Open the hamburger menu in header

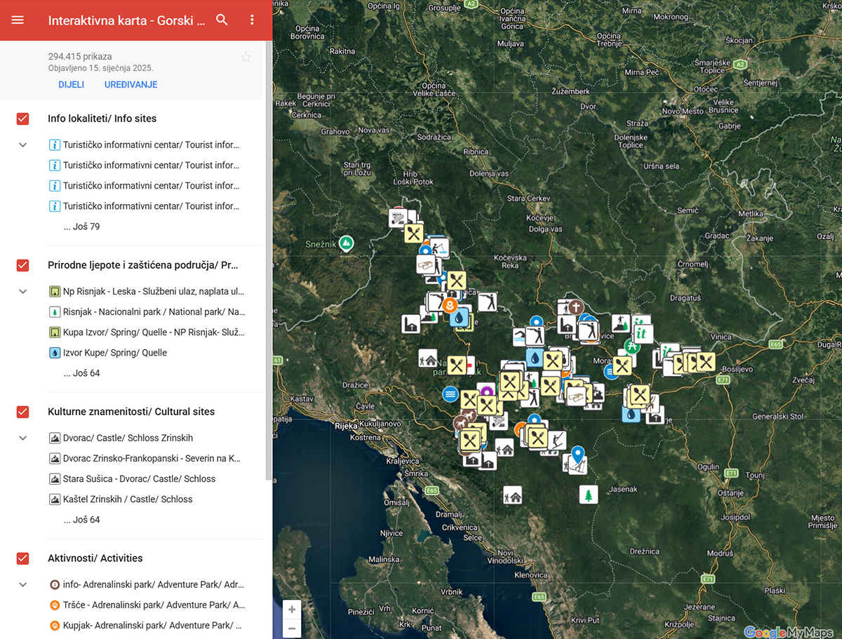click(x=18, y=20)
